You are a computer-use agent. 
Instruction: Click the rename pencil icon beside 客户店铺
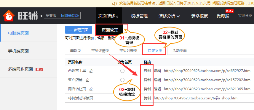pos(87,80)
